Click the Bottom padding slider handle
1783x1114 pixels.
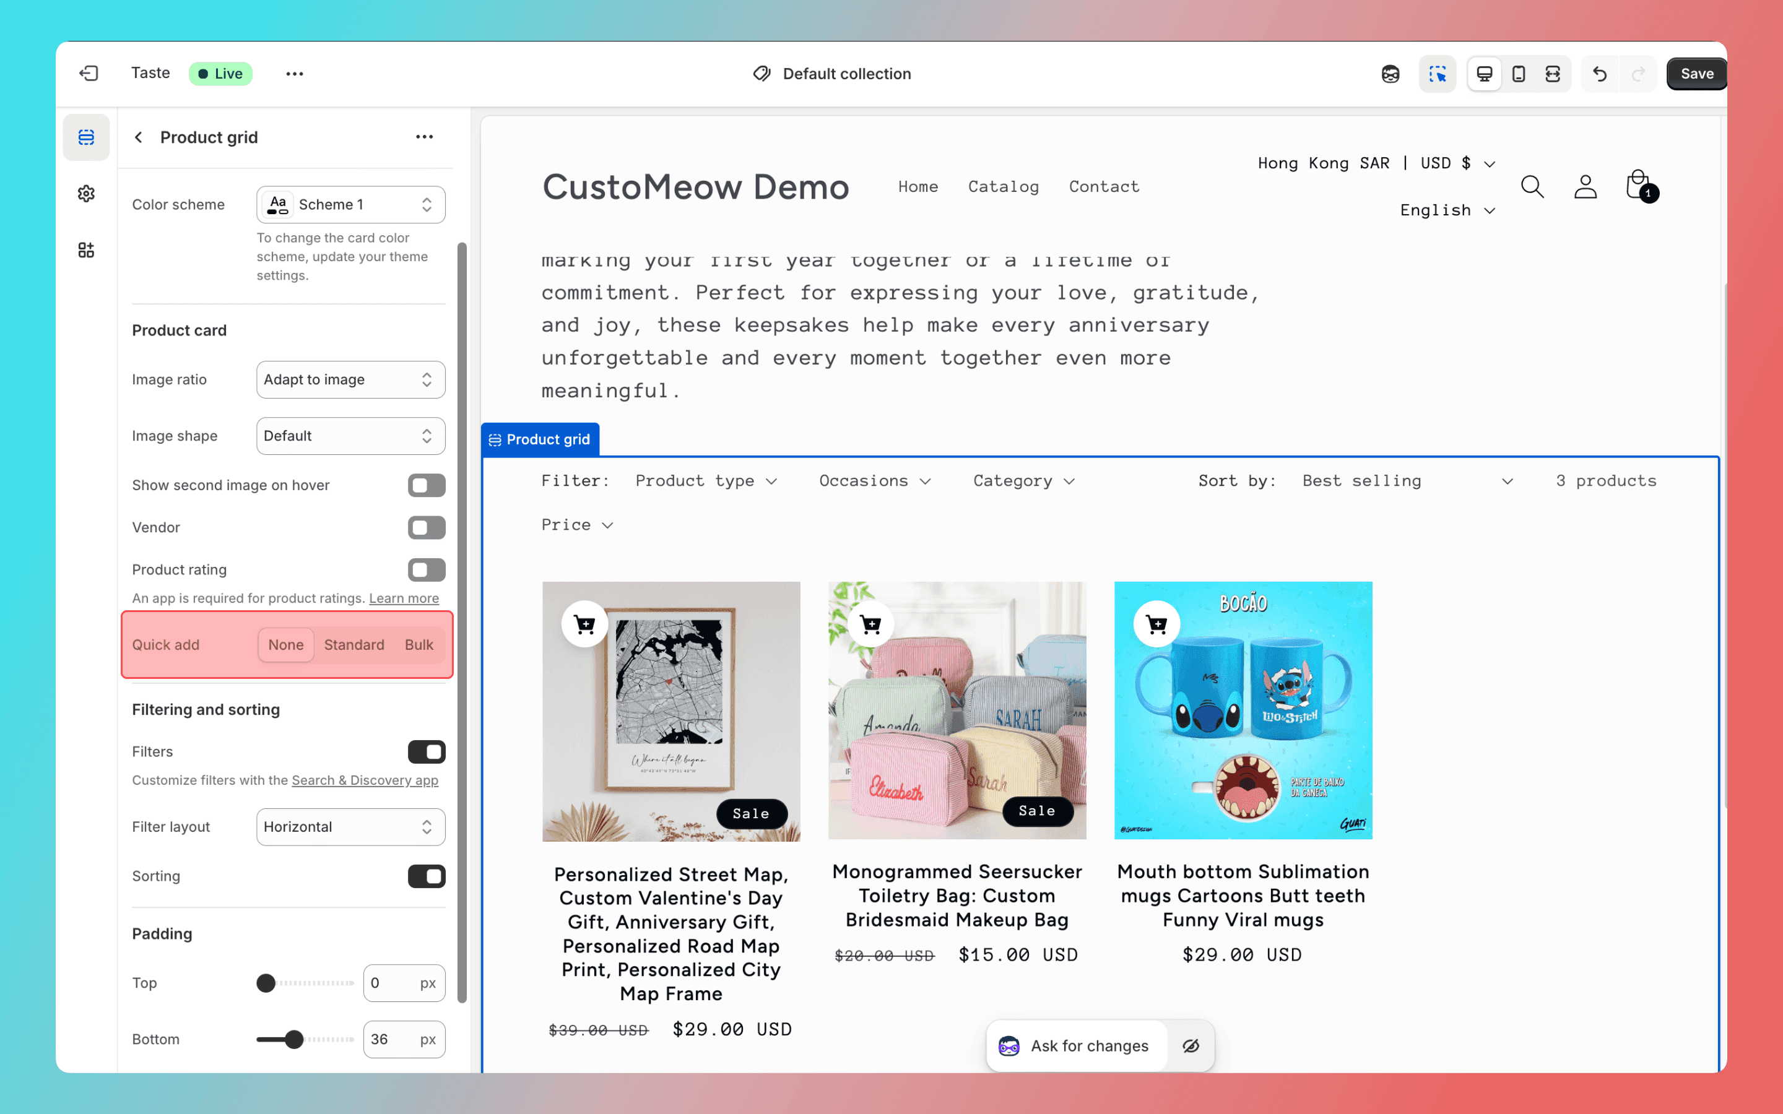pos(294,1039)
